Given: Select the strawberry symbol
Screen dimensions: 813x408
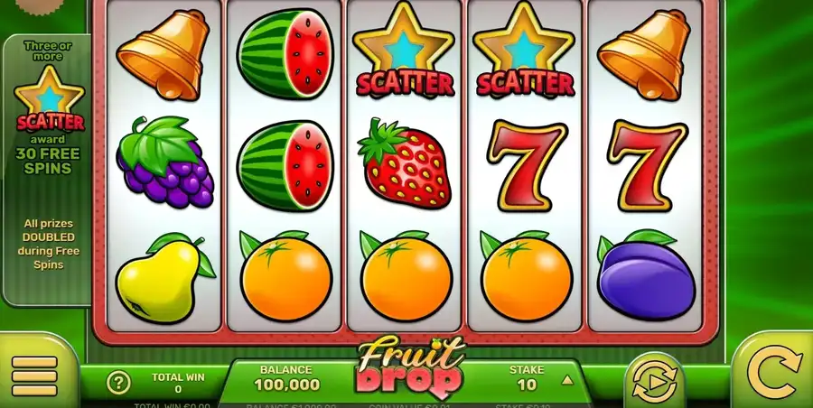Looking at the screenshot, I should coord(405,163).
